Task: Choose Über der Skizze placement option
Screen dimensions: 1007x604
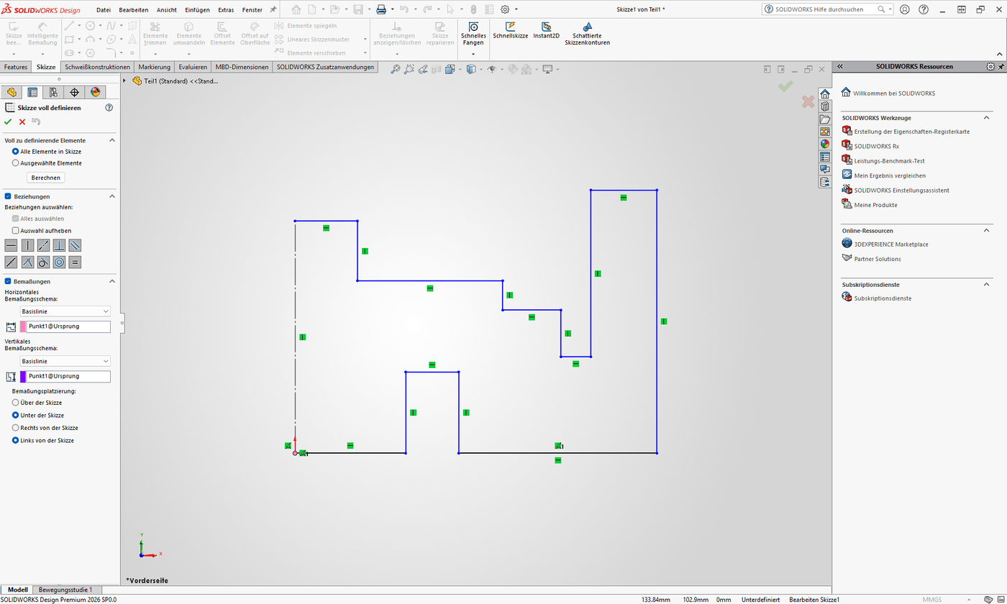Action: point(16,403)
